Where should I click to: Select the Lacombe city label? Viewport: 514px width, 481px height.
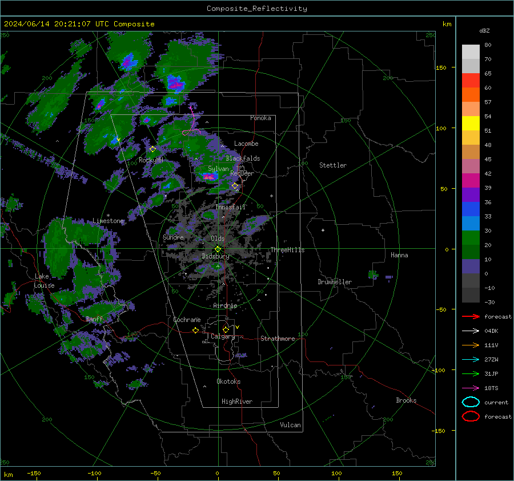pos(246,144)
